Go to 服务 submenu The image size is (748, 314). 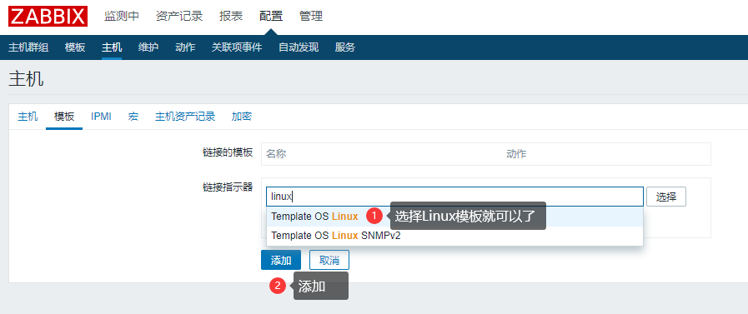pyautogui.click(x=345, y=47)
